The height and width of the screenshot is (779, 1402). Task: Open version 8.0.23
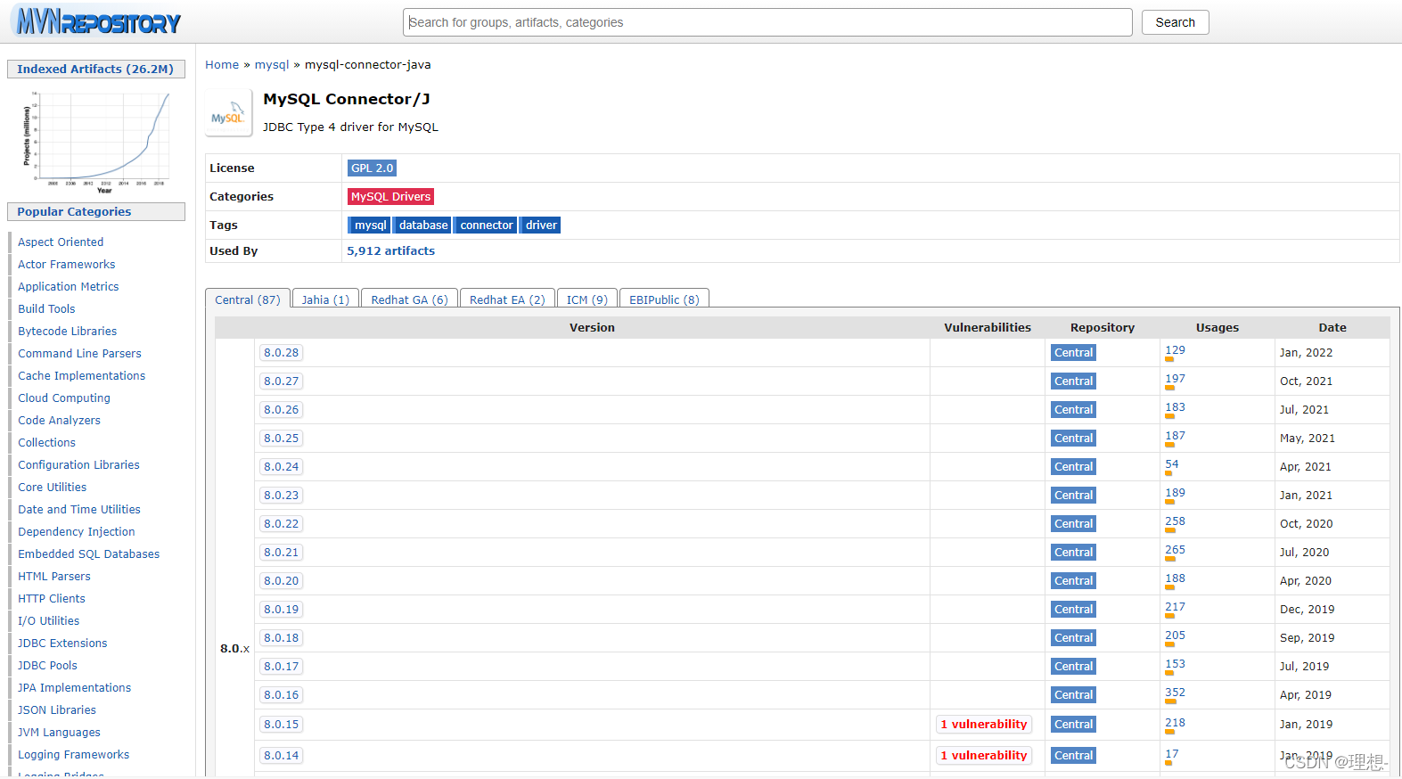tap(281, 496)
